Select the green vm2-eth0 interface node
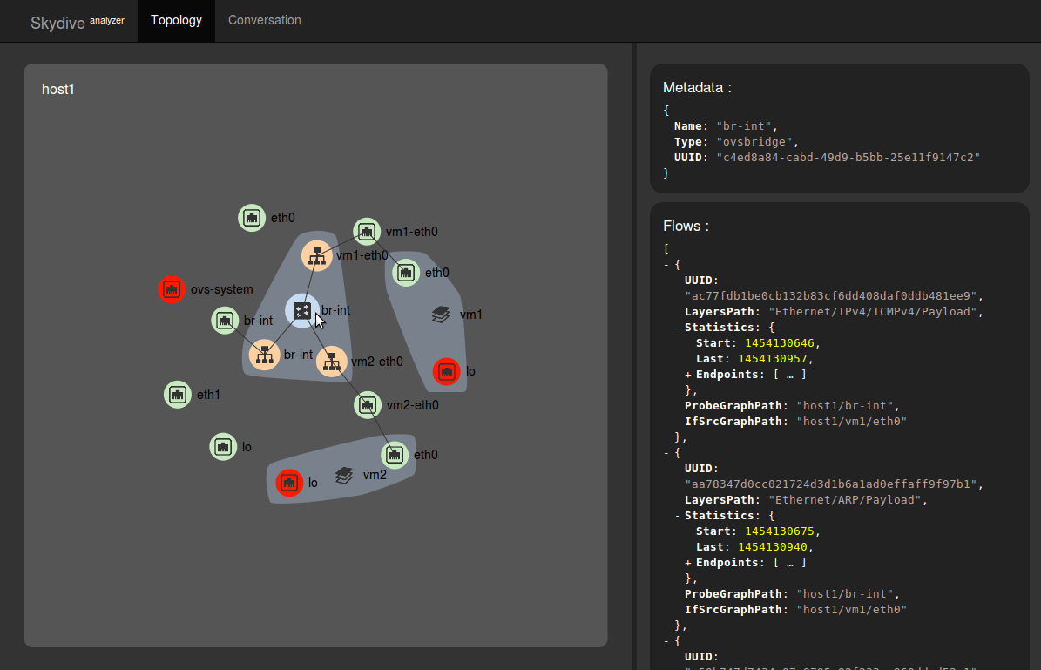 (367, 405)
